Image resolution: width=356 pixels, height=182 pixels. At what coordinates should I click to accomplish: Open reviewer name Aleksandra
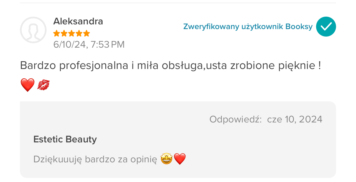[78, 21]
